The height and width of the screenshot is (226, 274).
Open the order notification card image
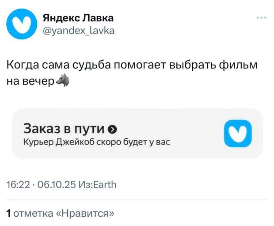click(x=137, y=134)
